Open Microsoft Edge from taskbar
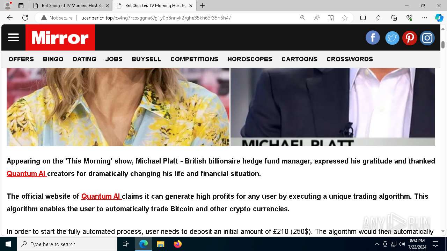This screenshot has height=251, width=447. click(144, 244)
